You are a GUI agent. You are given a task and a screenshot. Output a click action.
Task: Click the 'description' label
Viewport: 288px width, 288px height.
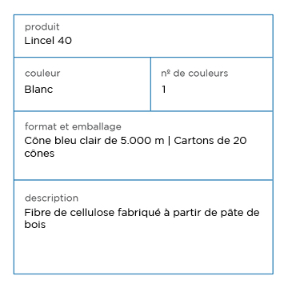(51, 198)
